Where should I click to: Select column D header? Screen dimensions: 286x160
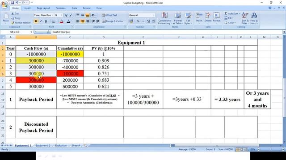pyautogui.click(x=103, y=37)
